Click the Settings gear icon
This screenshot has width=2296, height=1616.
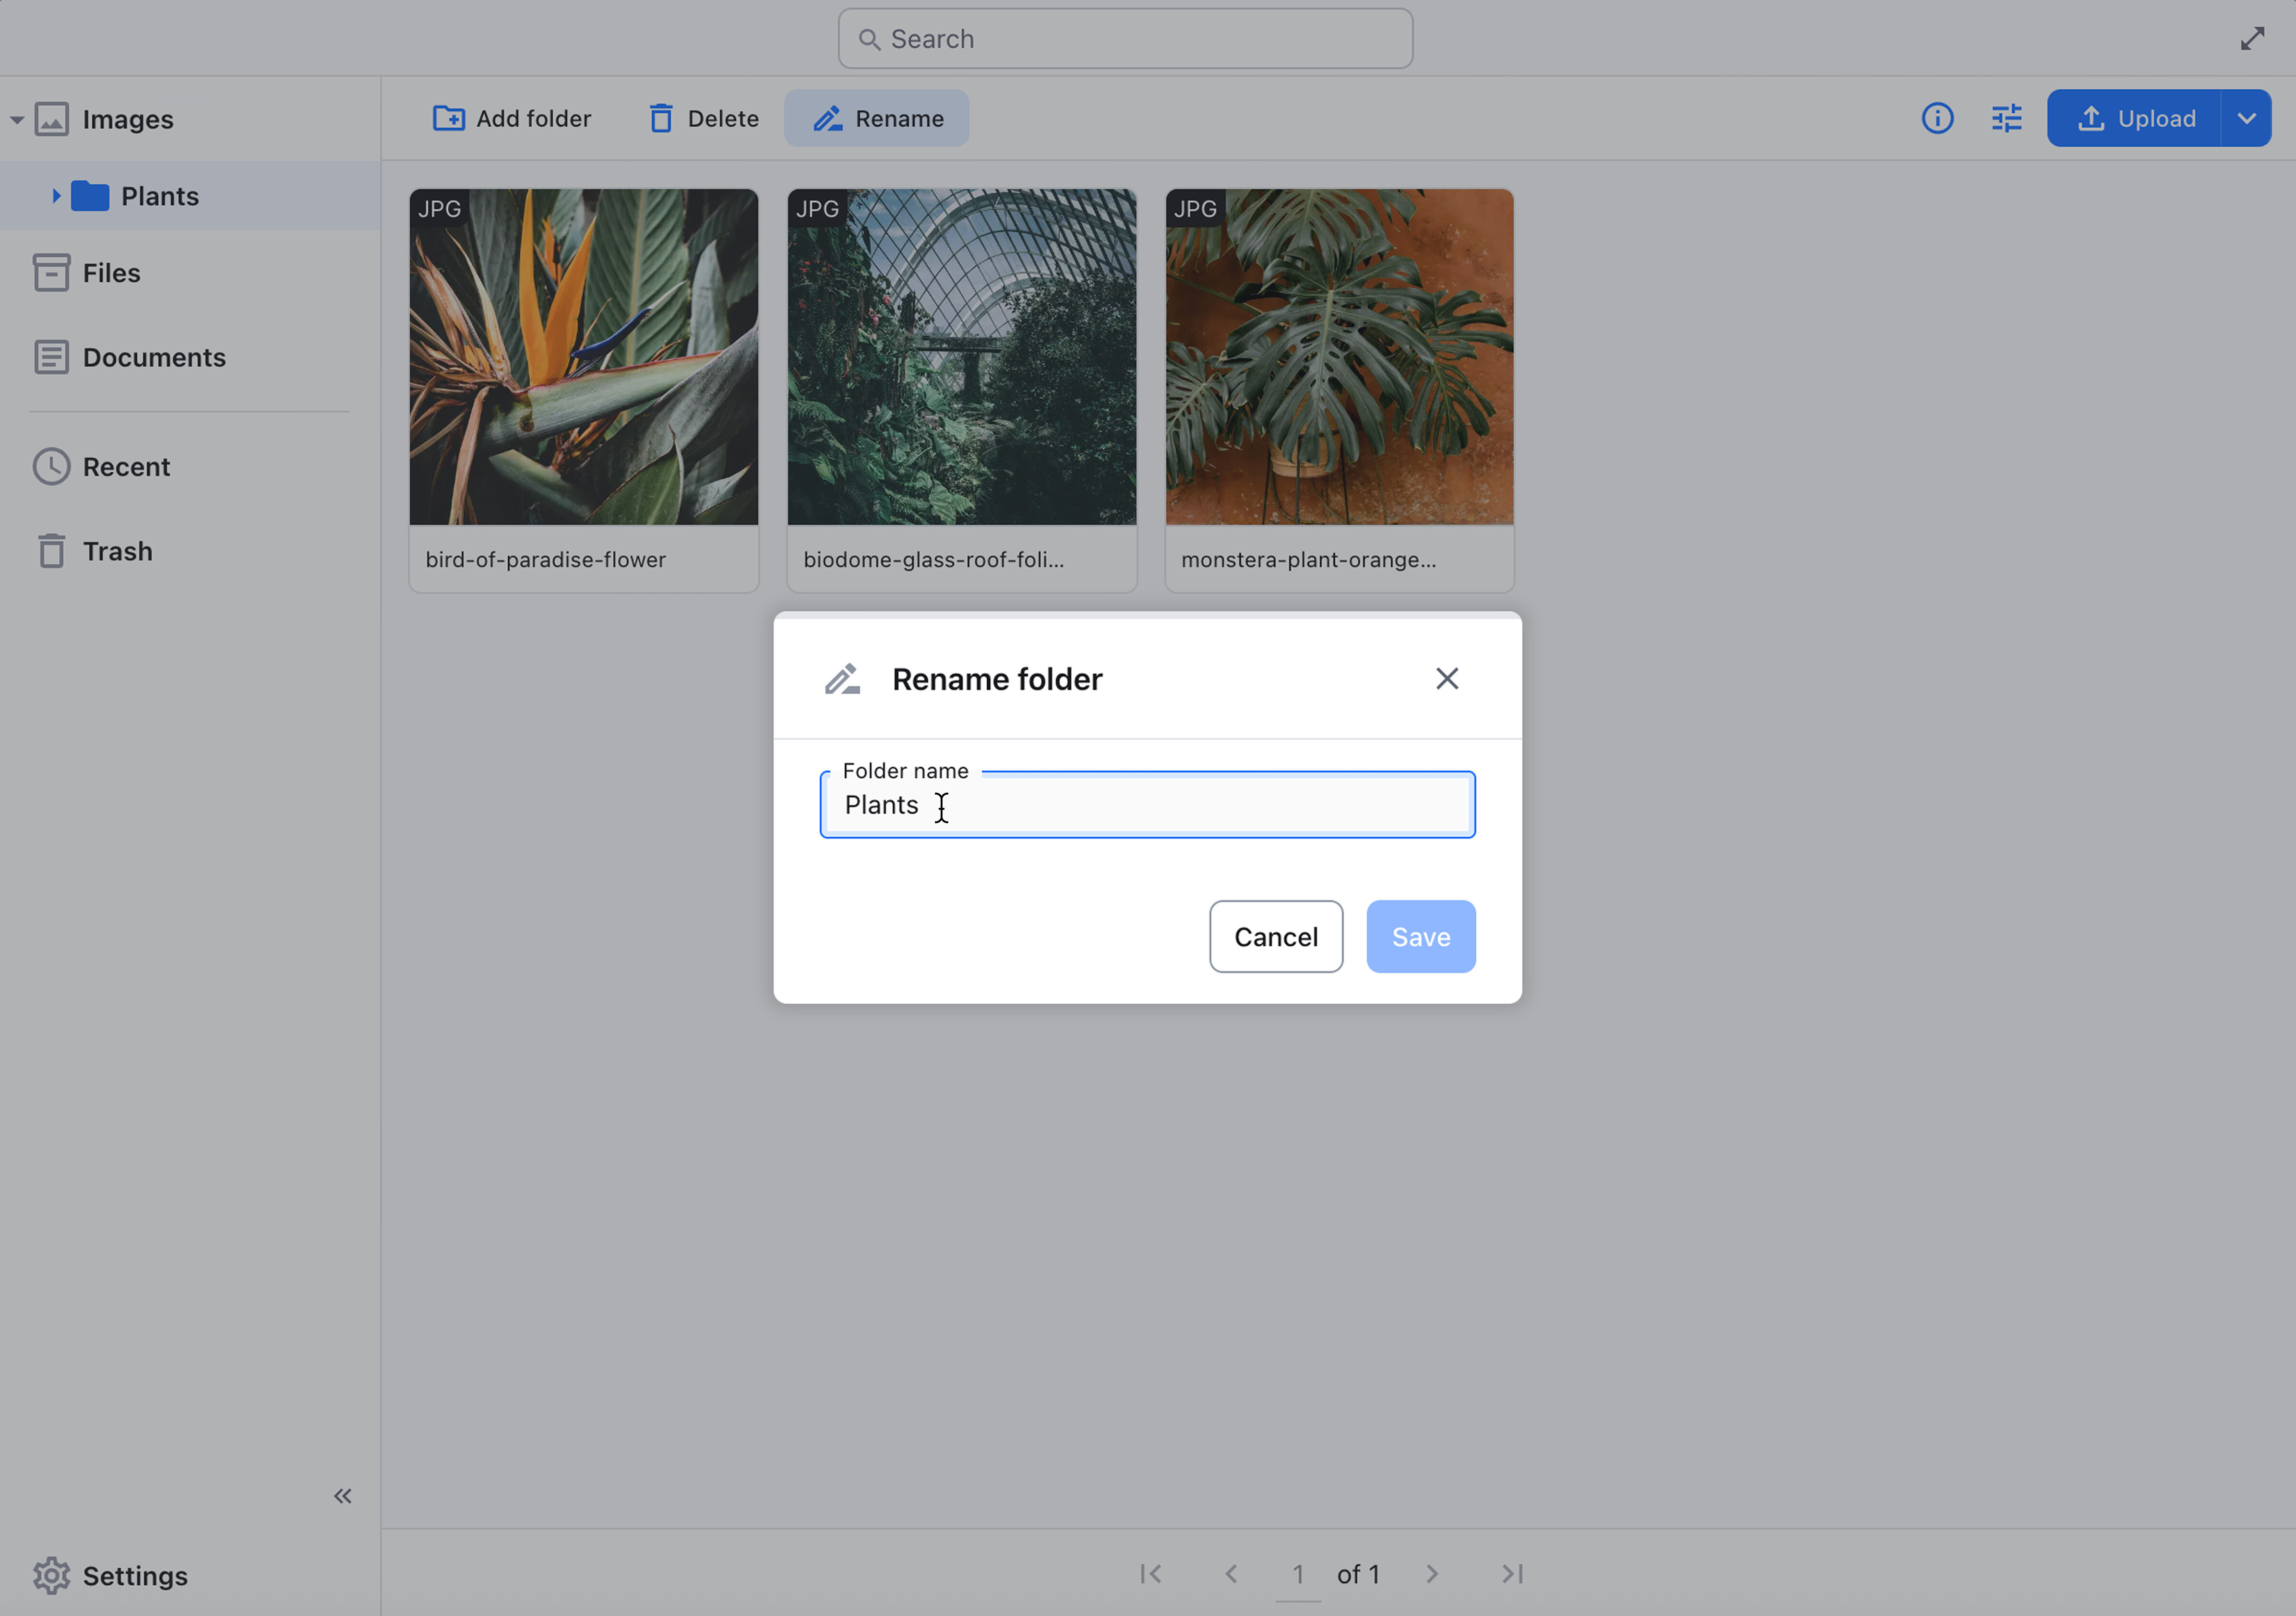click(52, 1576)
